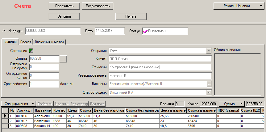Click the Отгружено на сумму field

tap(44, 67)
